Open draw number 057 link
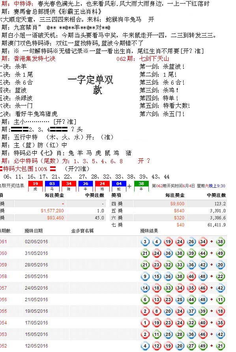236x352 pixels. (x=3, y=288)
